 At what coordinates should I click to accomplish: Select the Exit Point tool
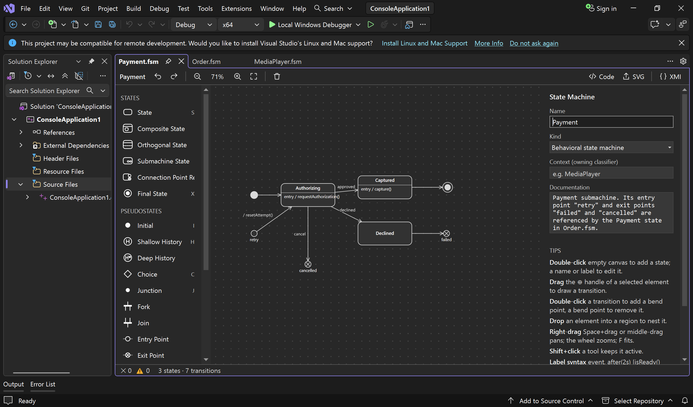159,355
